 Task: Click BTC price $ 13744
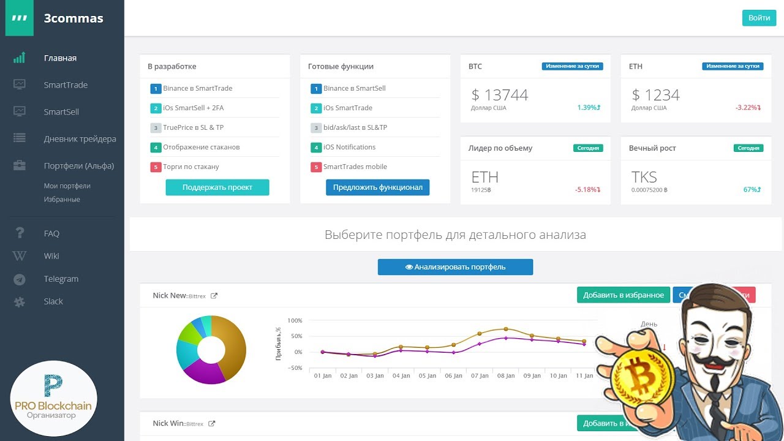(x=500, y=95)
